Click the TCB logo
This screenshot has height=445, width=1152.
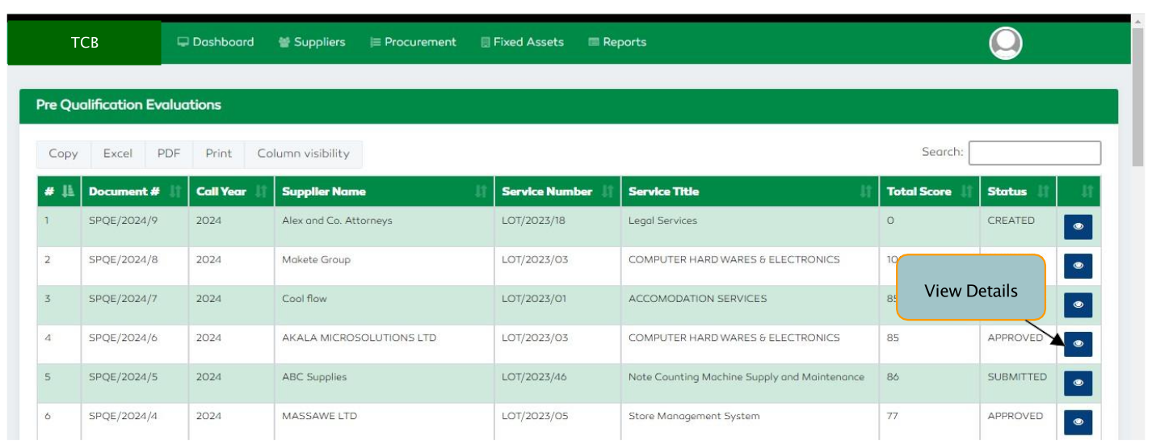tap(84, 43)
